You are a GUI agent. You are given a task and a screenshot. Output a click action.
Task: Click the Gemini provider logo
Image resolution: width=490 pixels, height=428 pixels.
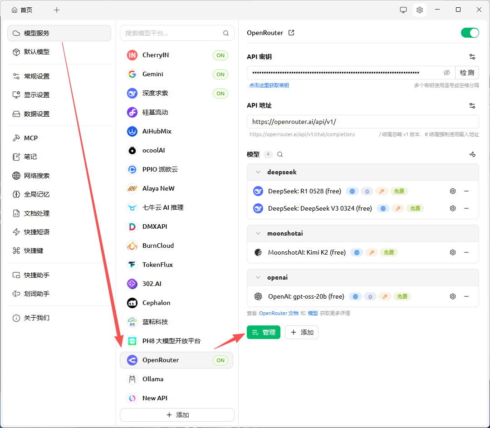pos(132,74)
